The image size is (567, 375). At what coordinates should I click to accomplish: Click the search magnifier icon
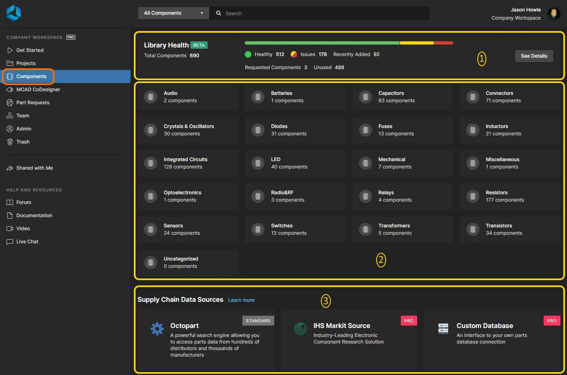pyautogui.click(x=219, y=13)
